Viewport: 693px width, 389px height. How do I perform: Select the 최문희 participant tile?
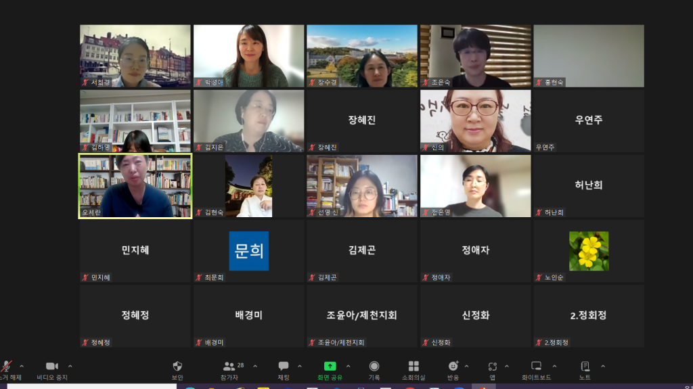click(248, 251)
